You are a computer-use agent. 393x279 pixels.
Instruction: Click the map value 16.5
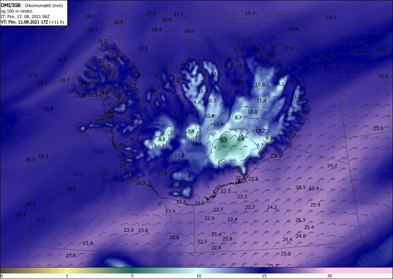(30, 204)
